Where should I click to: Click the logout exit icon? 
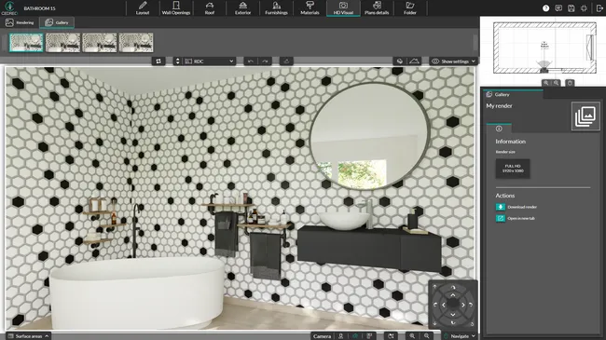coord(599,8)
